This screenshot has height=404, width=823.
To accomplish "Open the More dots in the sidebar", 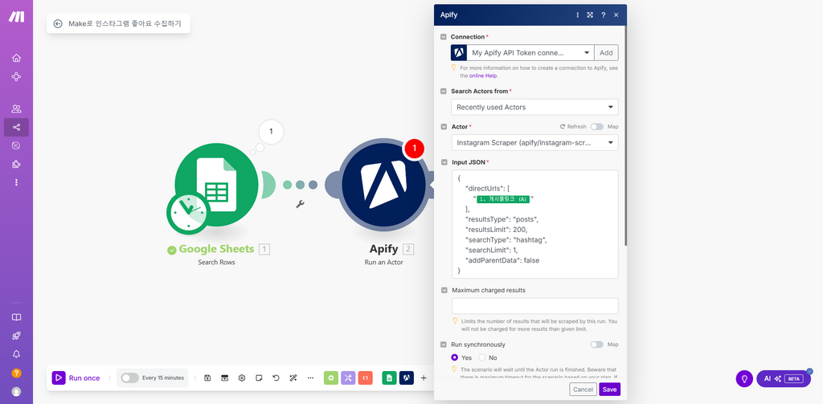I will (x=16, y=182).
